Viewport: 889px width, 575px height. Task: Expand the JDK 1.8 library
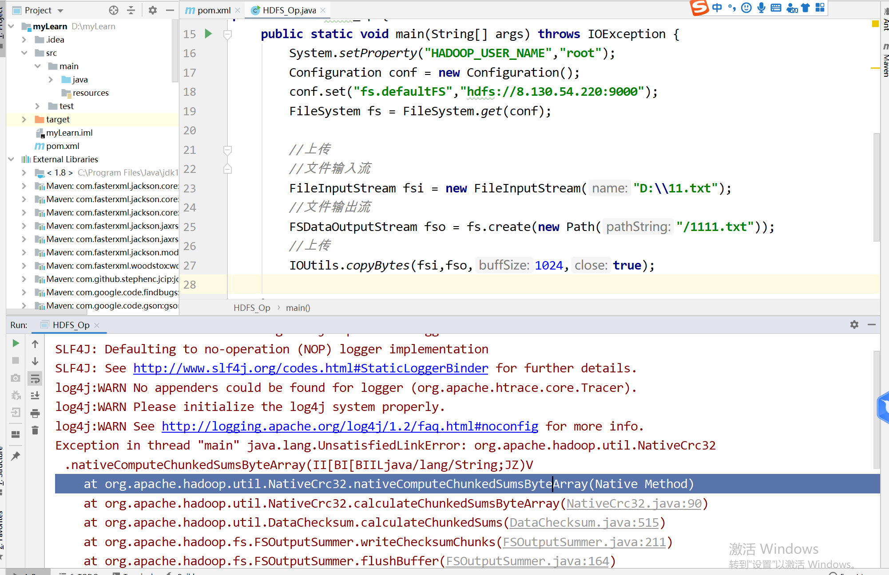click(24, 172)
